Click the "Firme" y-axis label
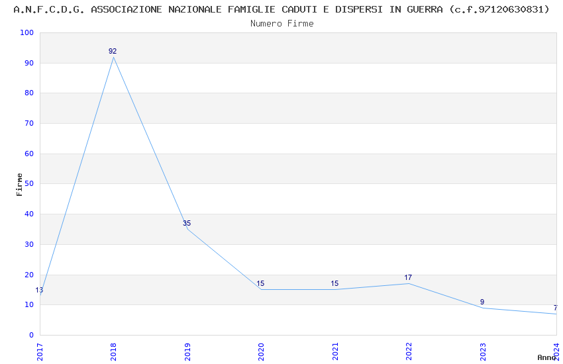563x364 pixels. coord(19,185)
